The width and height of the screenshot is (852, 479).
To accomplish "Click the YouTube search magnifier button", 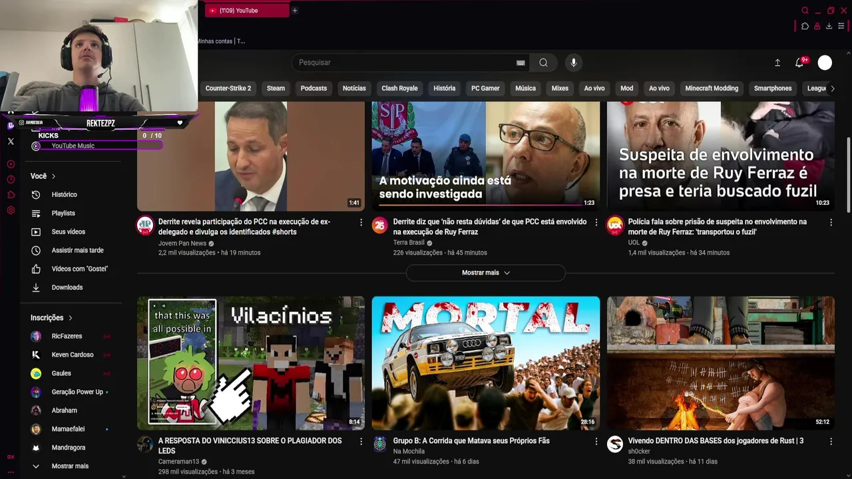I will [x=543, y=63].
